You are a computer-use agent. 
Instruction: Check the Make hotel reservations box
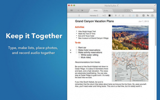77,50
